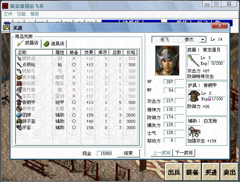Image resolution: width=240 pixels, height=182 pixels.
Task: Select the 麻布衣 clothing icon
Action: [19, 109]
